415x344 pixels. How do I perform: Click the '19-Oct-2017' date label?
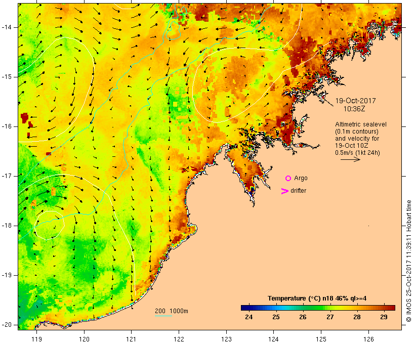pyautogui.click(x=355, y=101)
